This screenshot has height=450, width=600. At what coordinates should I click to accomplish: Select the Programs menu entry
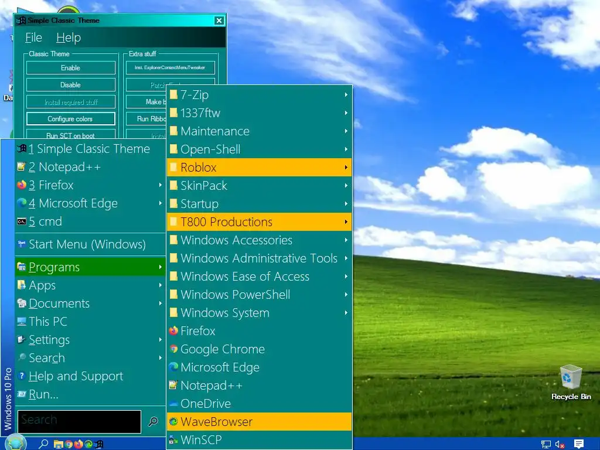tap(90, 267)
